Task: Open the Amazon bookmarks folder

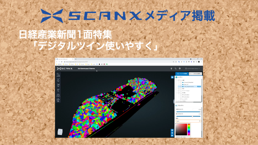Action: click(x=82, y=64)
